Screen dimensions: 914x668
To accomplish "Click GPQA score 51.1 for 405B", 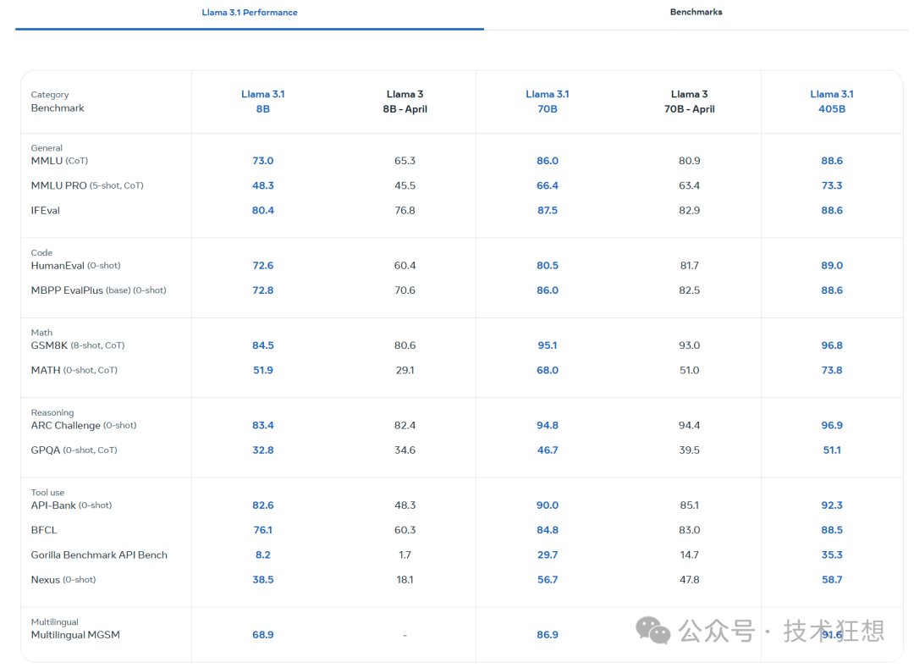I will tap(832, 450).
